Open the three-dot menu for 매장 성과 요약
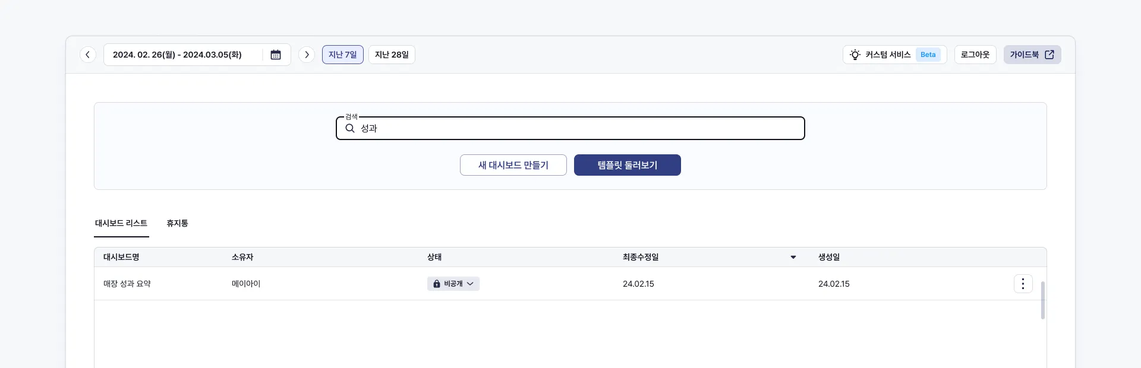The height and width of the screenshot is (368, 1141). point(1023,284)
